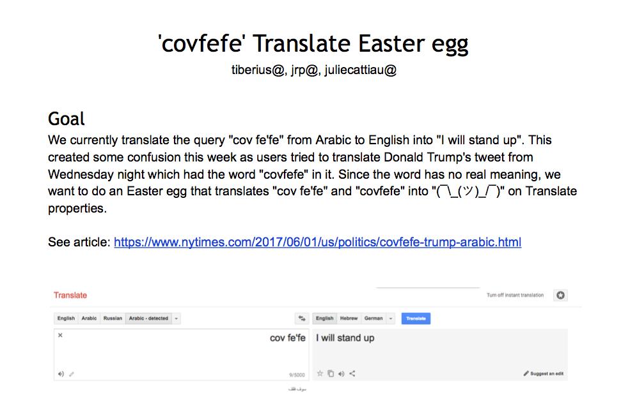637x420 pixels.
Task: Listen to source text speaker icon
Action: point(61,374)
